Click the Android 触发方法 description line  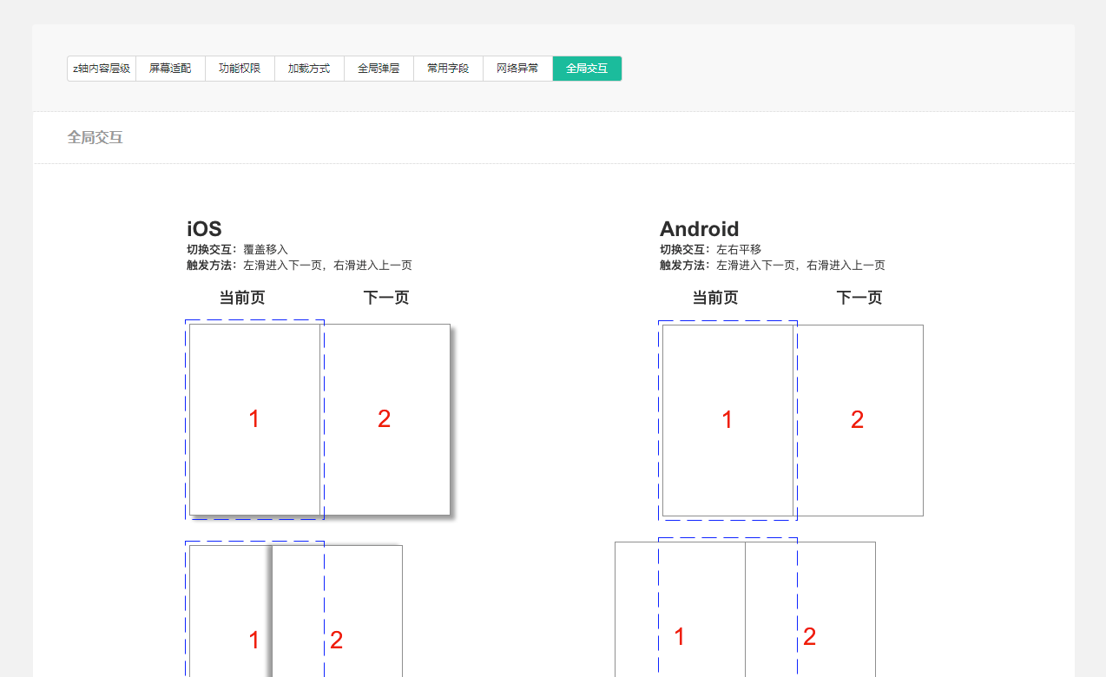(x=773, y=266)
